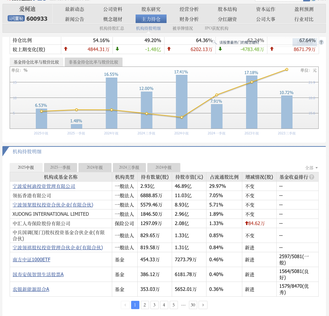Select the 2024中报 period tab

[x=164, y=167]
